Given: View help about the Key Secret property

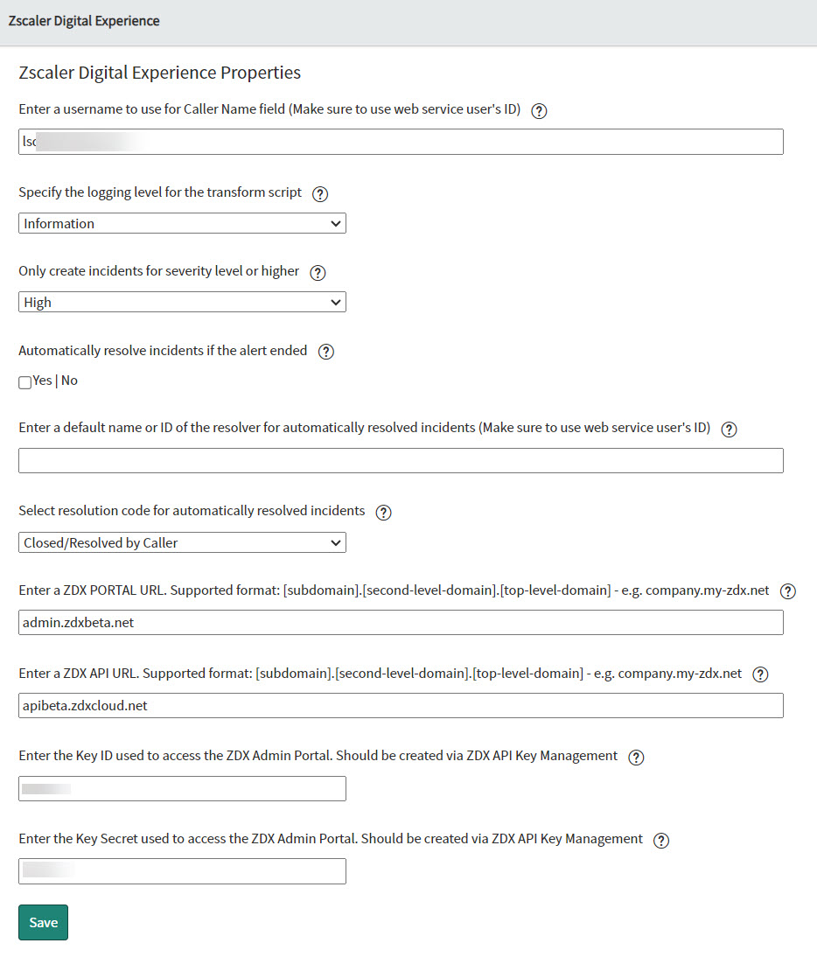Looking at the screenshot, I should [660, 840].
